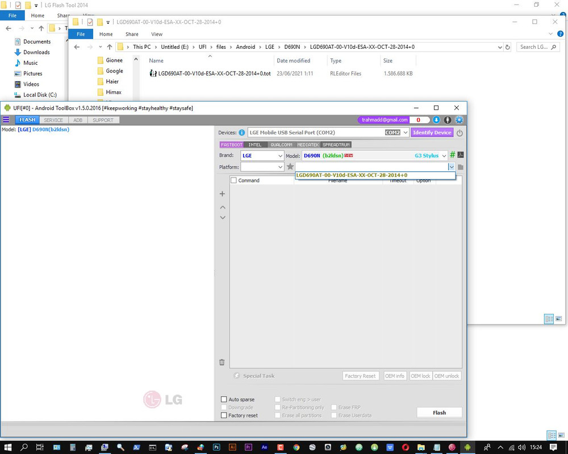Open the Platform dropdown
This screenshot has width=568, height=454.
pyautogui.click(x=280, y=167)
